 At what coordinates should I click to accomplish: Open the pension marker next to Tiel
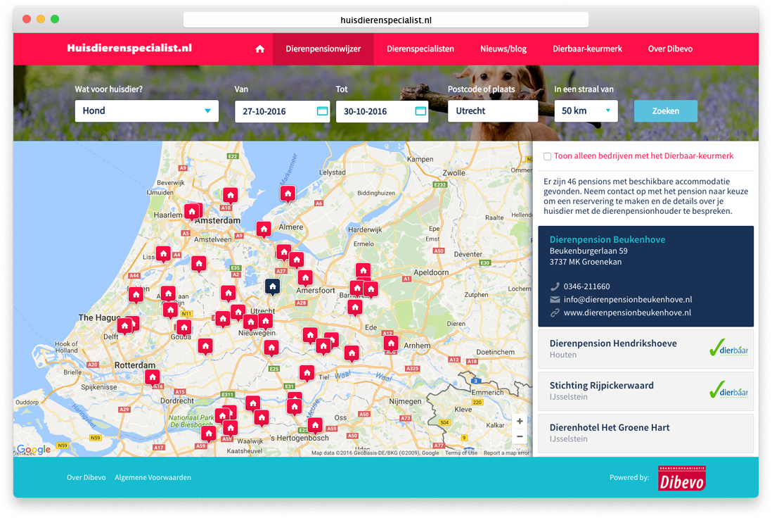[307, 372]
